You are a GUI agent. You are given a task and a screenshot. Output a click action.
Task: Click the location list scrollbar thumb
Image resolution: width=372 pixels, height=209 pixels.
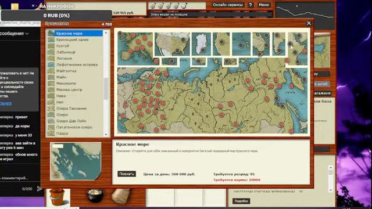pyautogui.click(x=106, y=89)
